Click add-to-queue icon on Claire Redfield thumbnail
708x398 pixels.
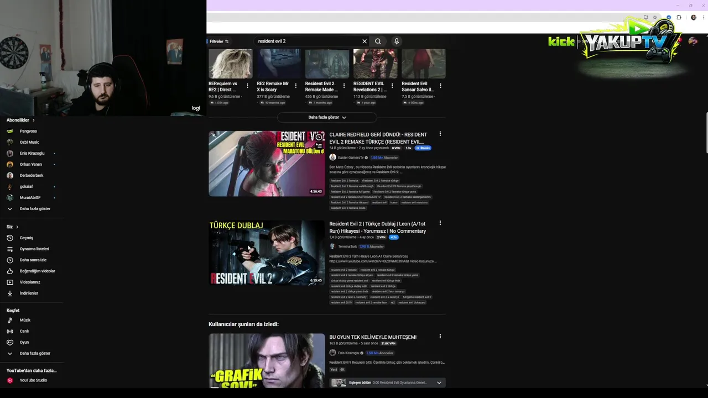tap(319, 146)
